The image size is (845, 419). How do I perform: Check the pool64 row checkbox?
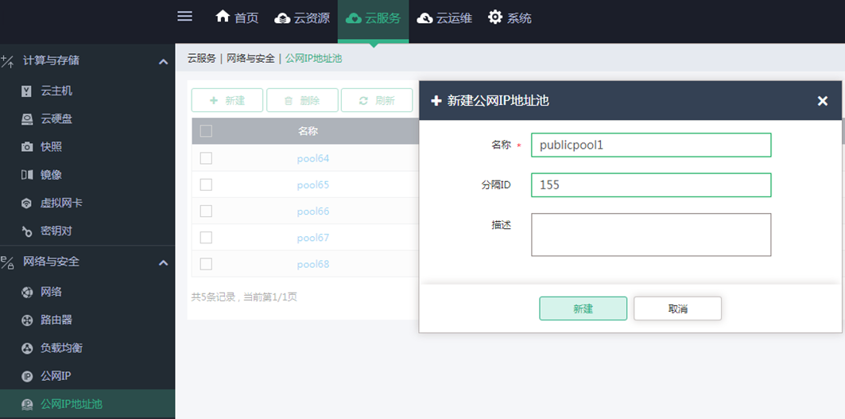206,158
